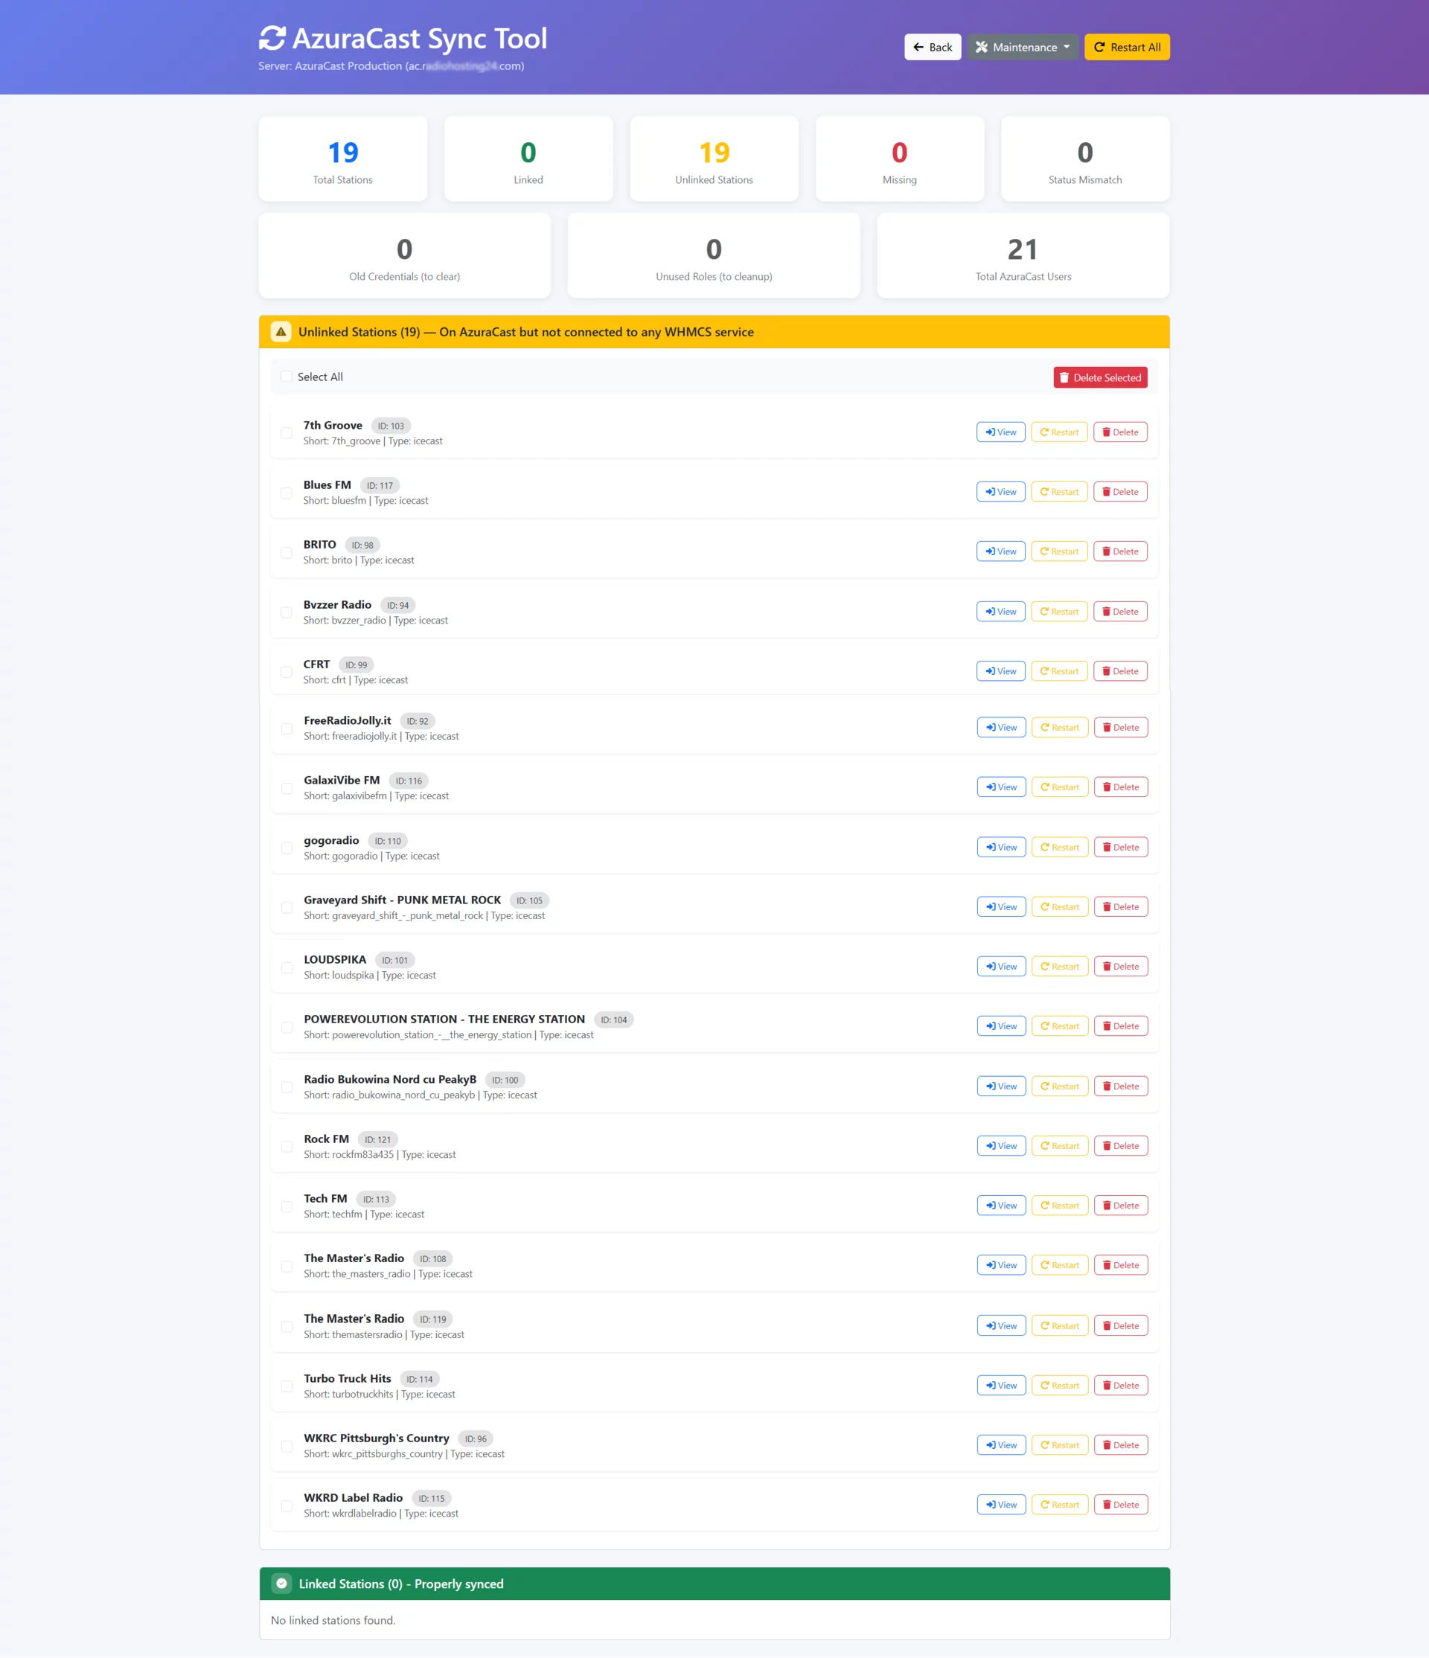This screenshot has height=1658, width=1429.
Task: Click the checkmark icon on Linked Stations banner
Action: click(281, 1584)
